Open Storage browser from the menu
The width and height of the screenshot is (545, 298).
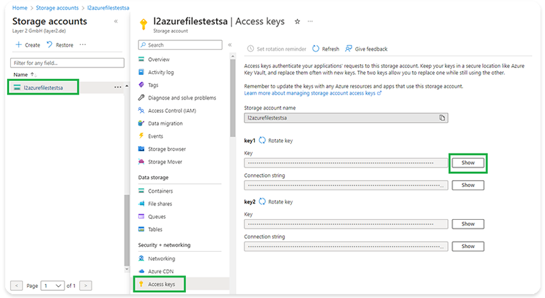click(x=166, y=149)
